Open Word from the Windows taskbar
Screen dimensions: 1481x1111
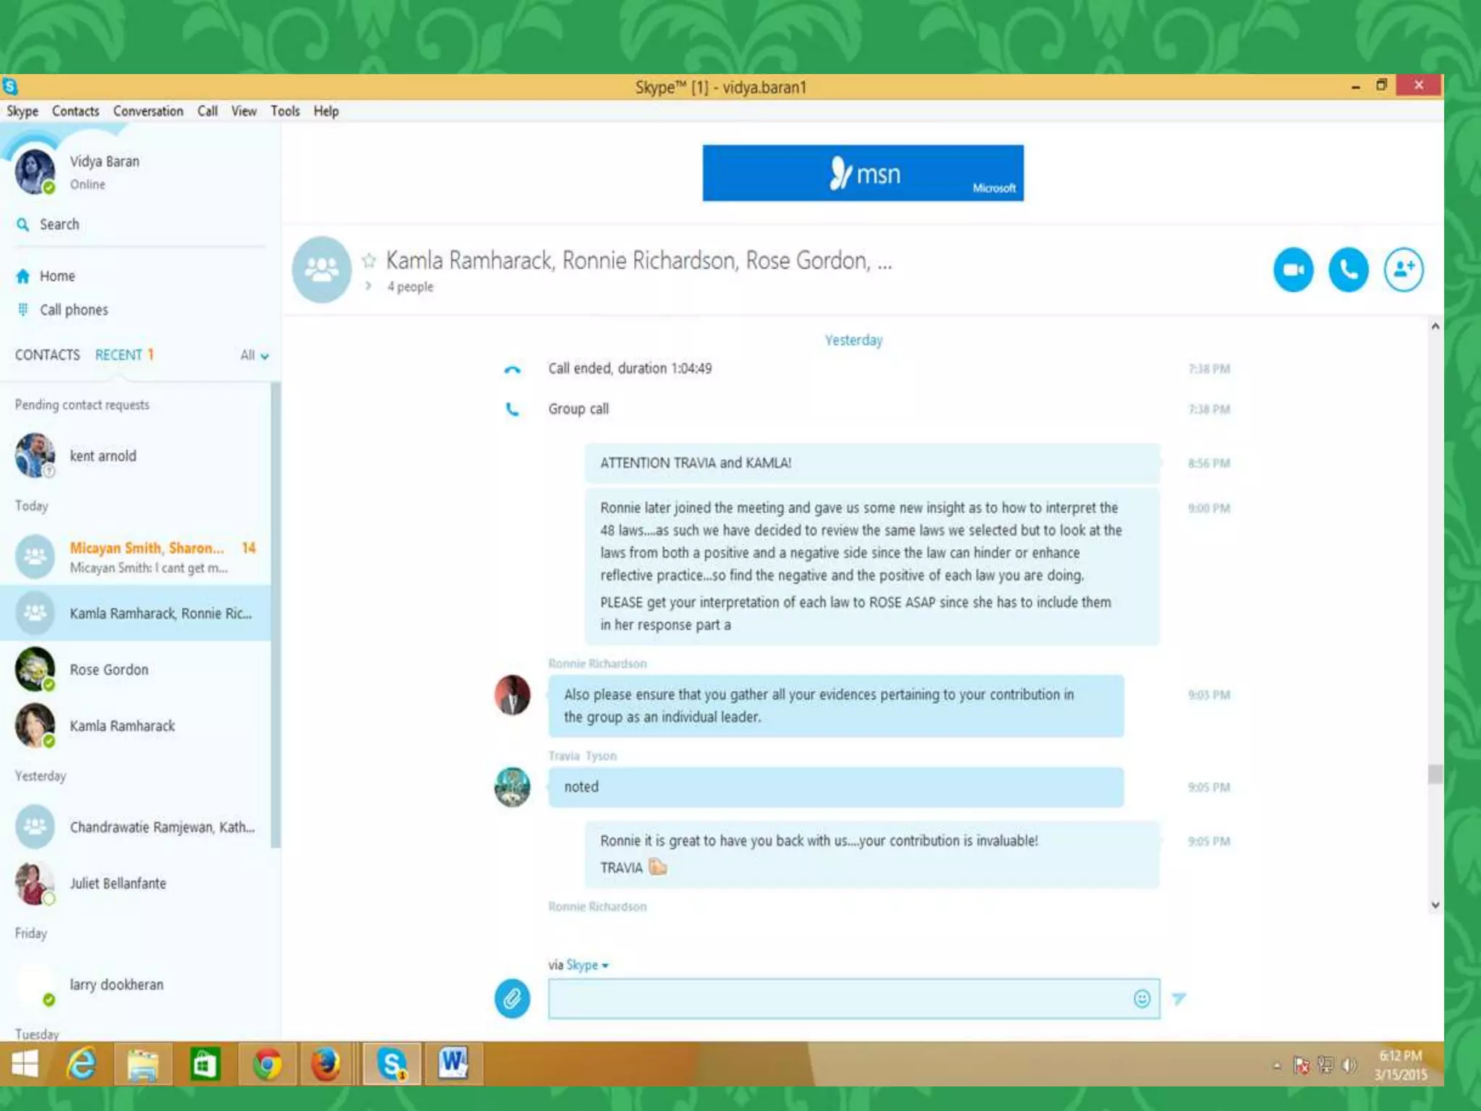pyautogui.click(x=453, y=1064)
